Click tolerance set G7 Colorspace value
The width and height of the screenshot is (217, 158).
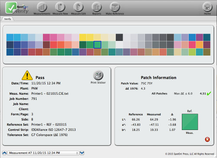[x=49, y=135]
